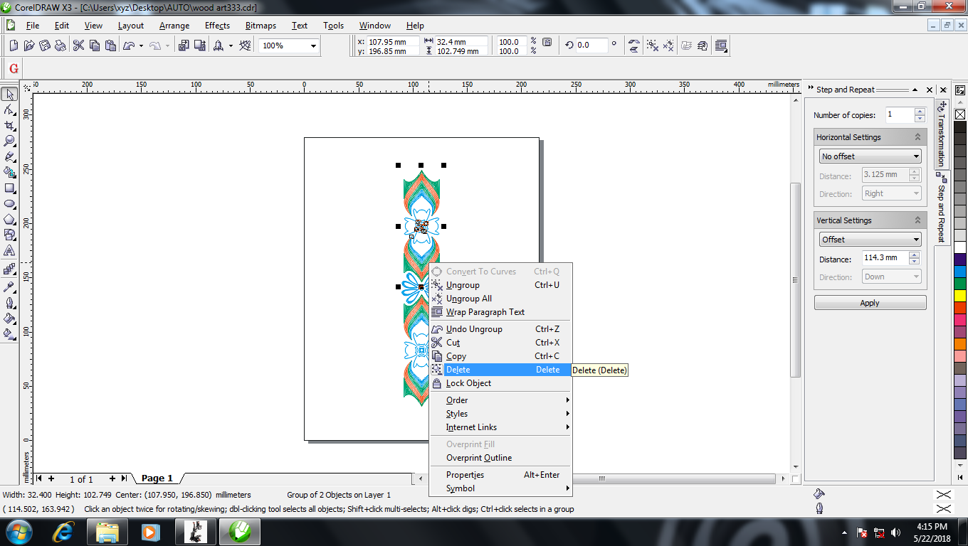Screen dimensions: 968x546
Task: Choose Copy in the context menu
Action: point(500,356)
